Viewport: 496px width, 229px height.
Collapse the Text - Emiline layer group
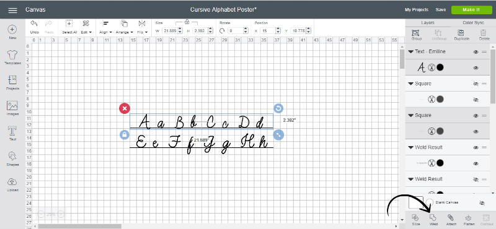411,51
